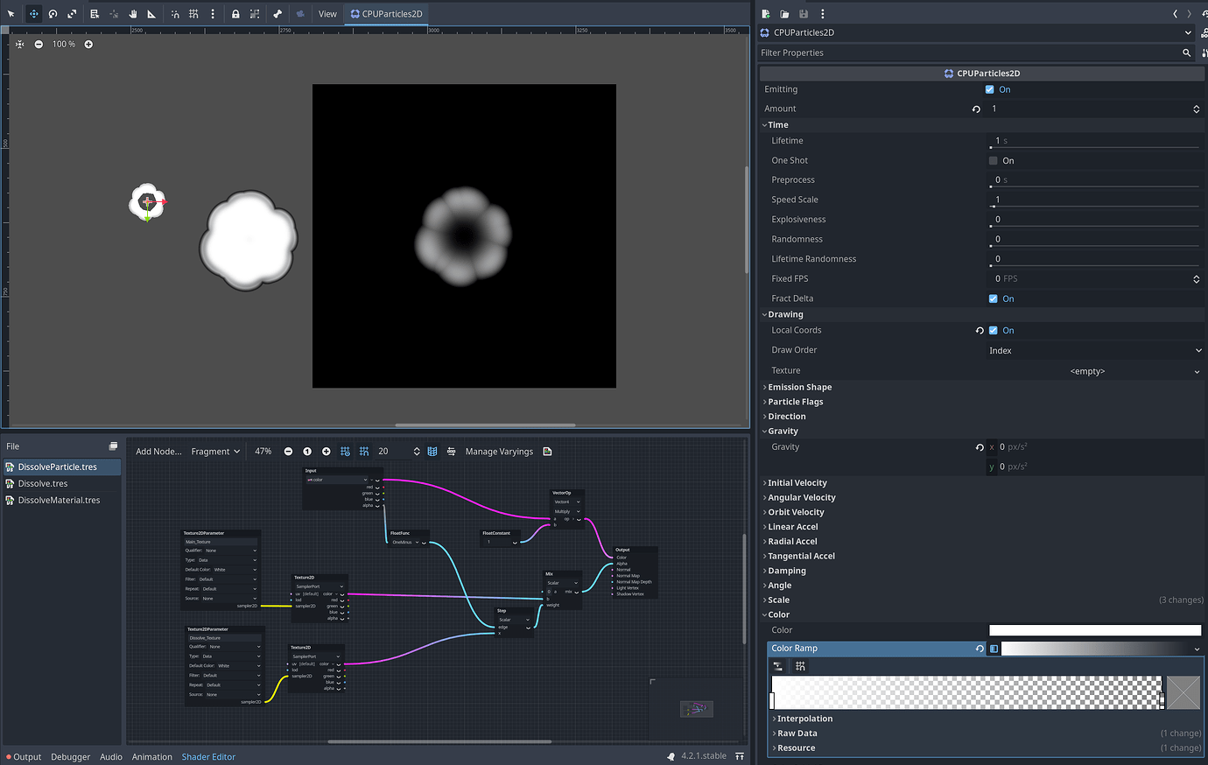Click the Add Node button

(x=158, y=452)
